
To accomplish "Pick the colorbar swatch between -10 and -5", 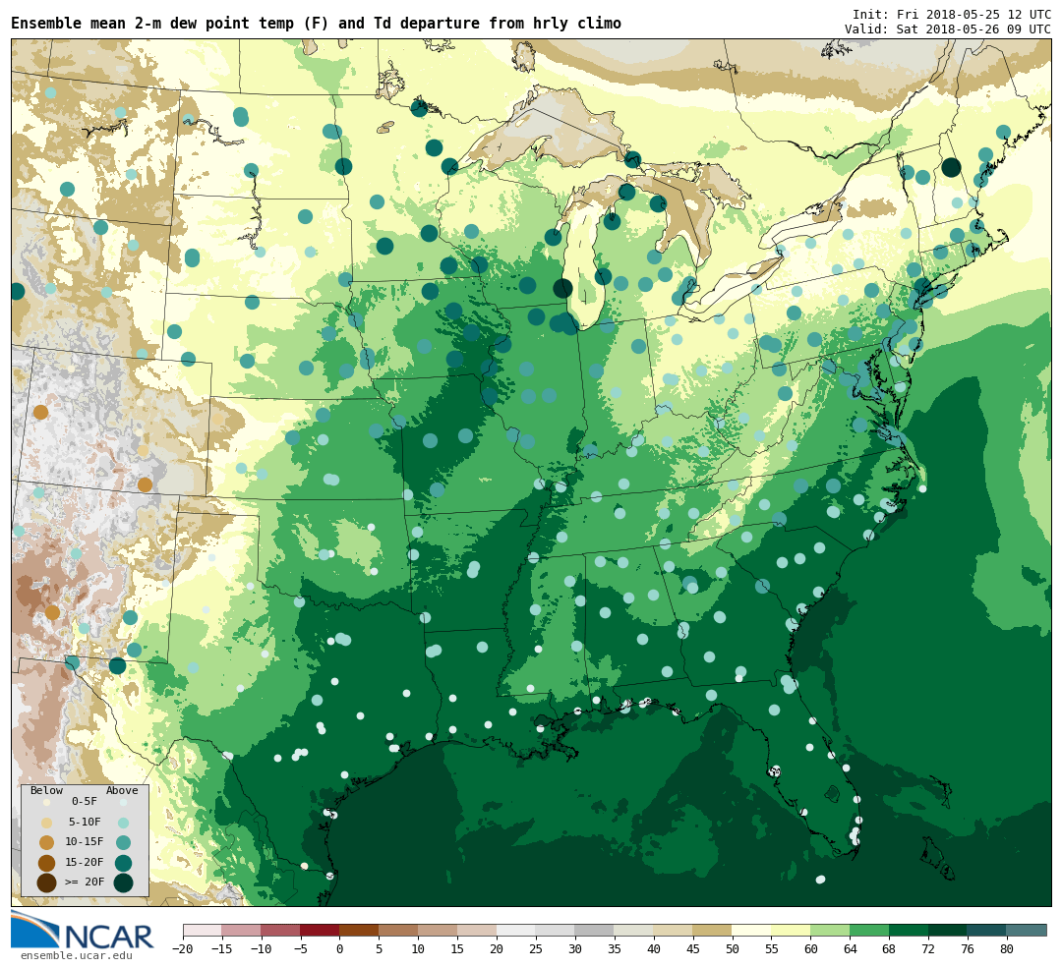I will 281,930.
